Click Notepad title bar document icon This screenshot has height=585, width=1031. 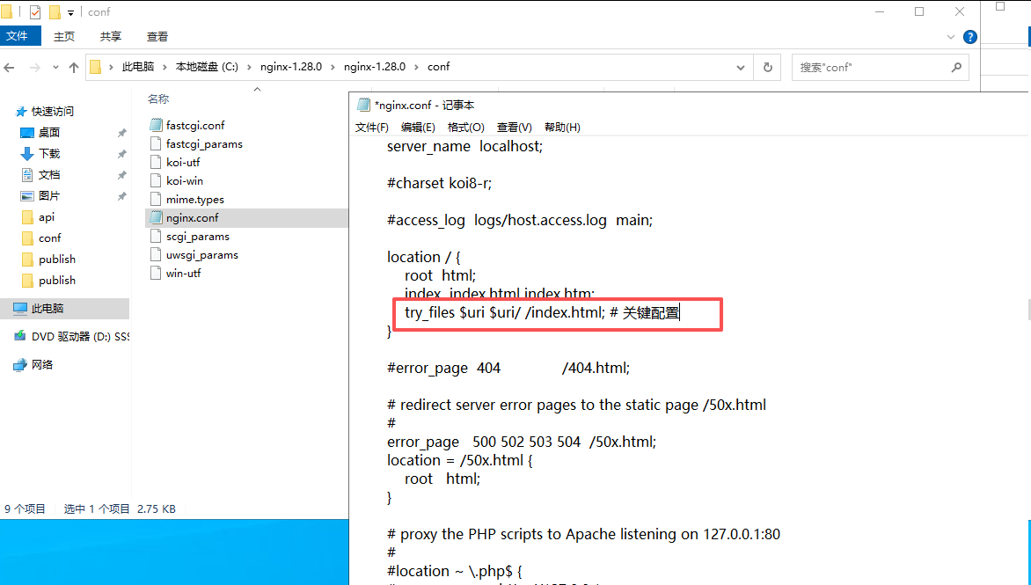[x=363, y=106]
